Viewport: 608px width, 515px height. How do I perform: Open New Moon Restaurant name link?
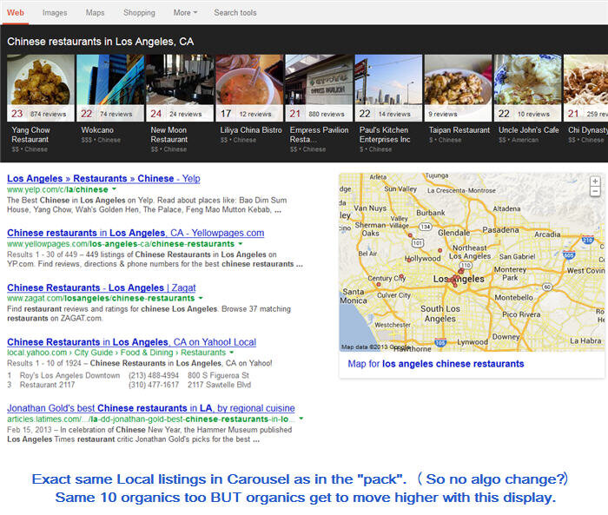click(x=169, y=135)
